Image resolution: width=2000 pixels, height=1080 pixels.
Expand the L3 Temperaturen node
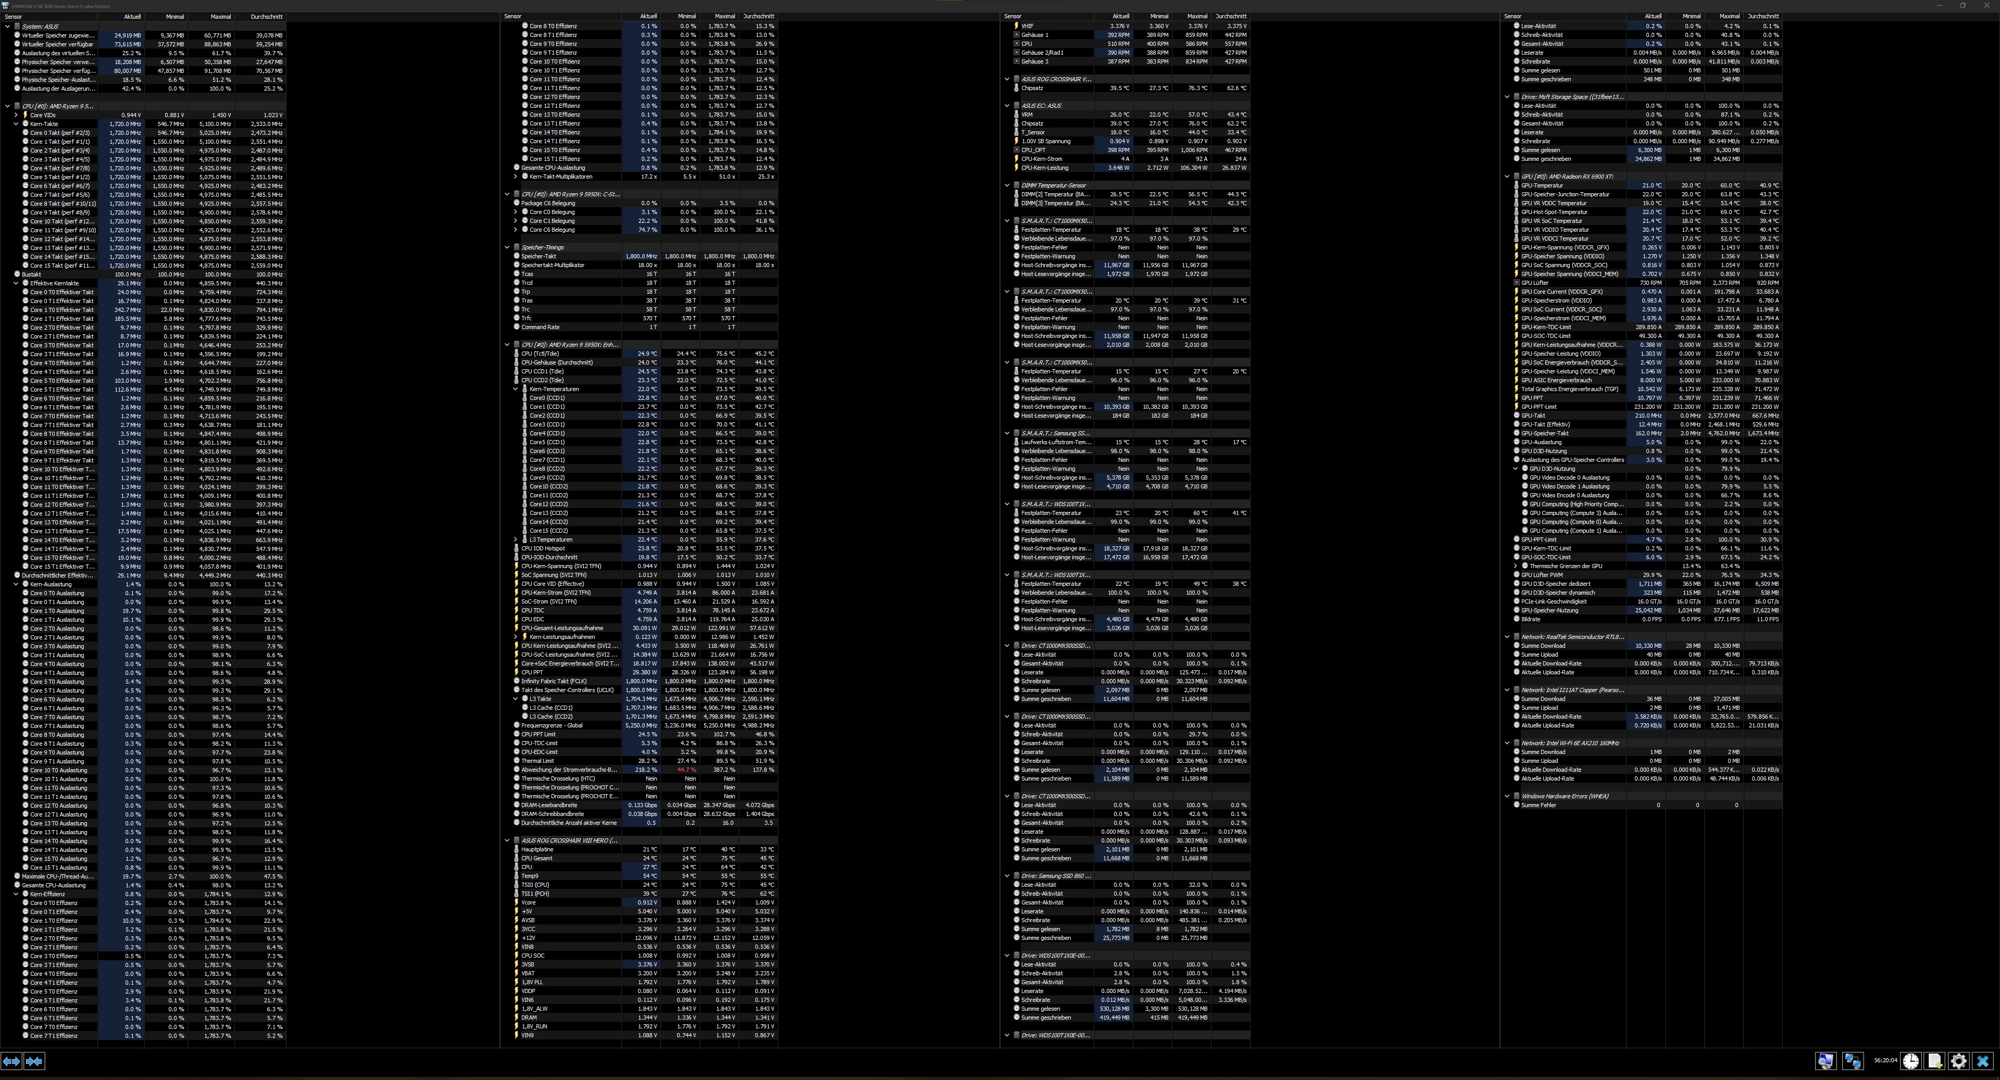(516, 539)
